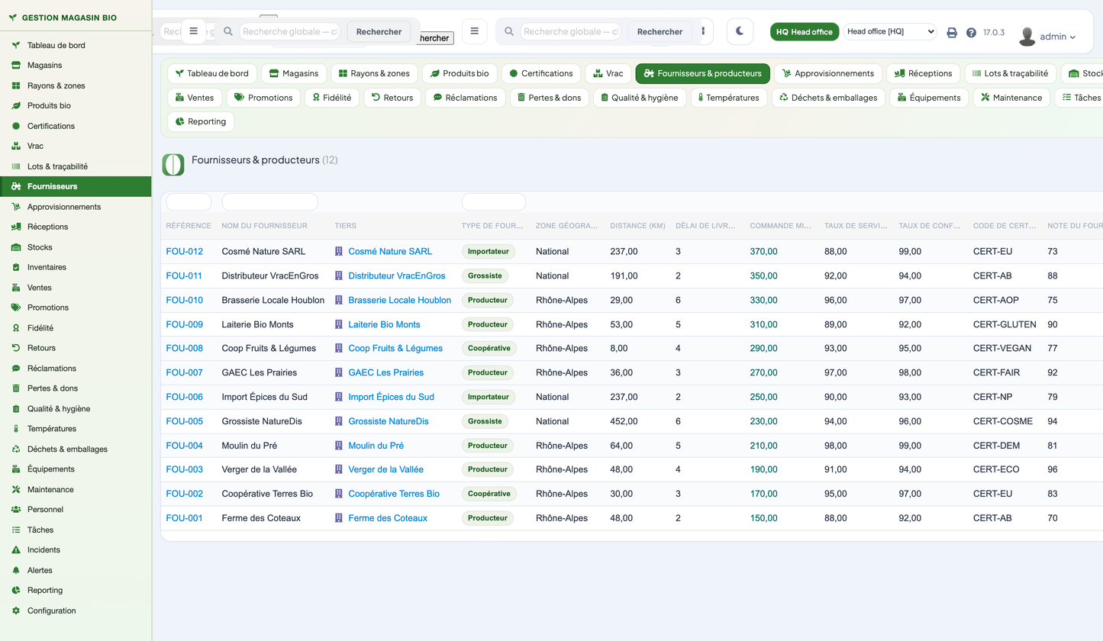Open Réclamations in the left sidebar
The width and height of the screenshot is (1103, 641).
click(x=76, y=368)
